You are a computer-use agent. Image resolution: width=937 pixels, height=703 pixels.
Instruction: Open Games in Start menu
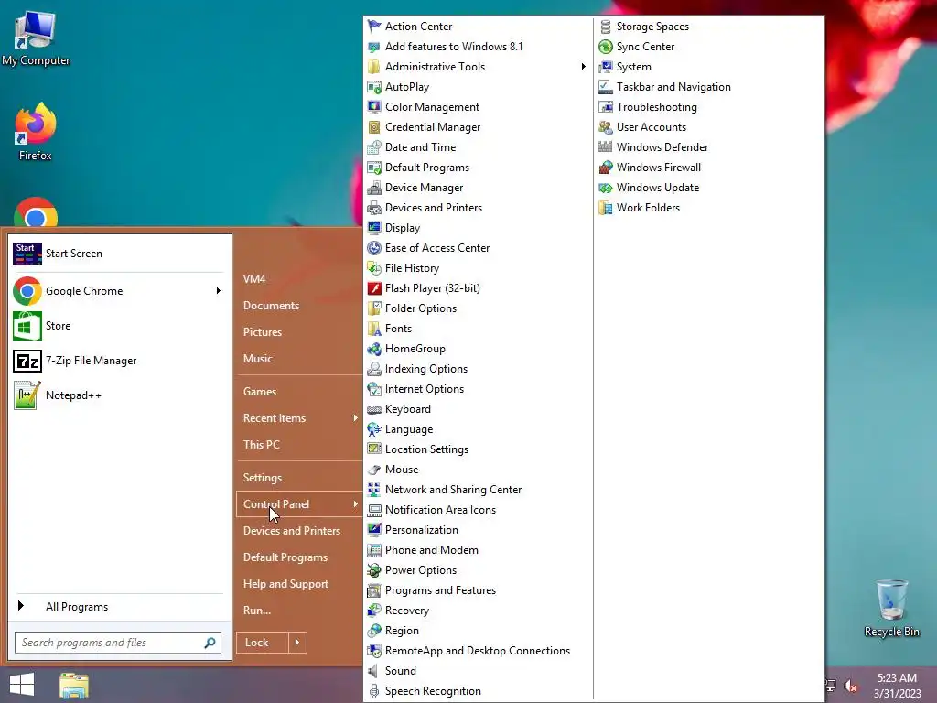259,392
